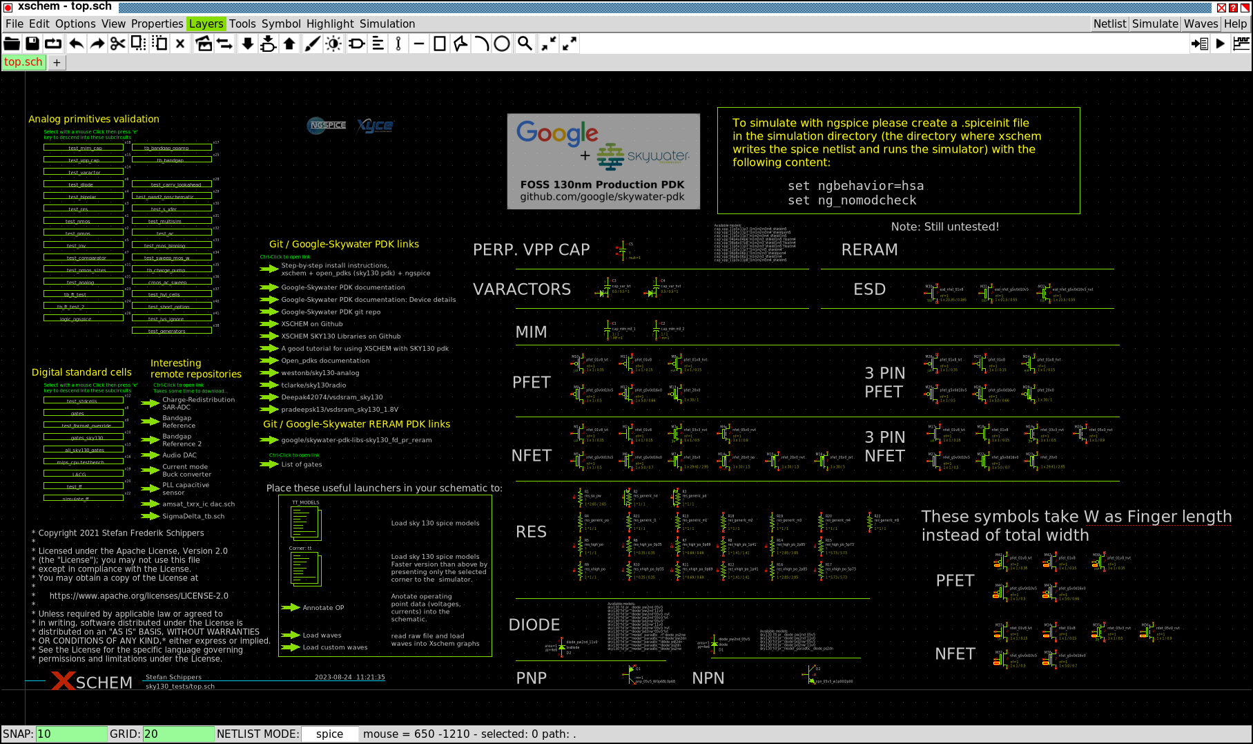Click the zoom full outward arrows icon
1253x744 pixels.
[570, 44]
